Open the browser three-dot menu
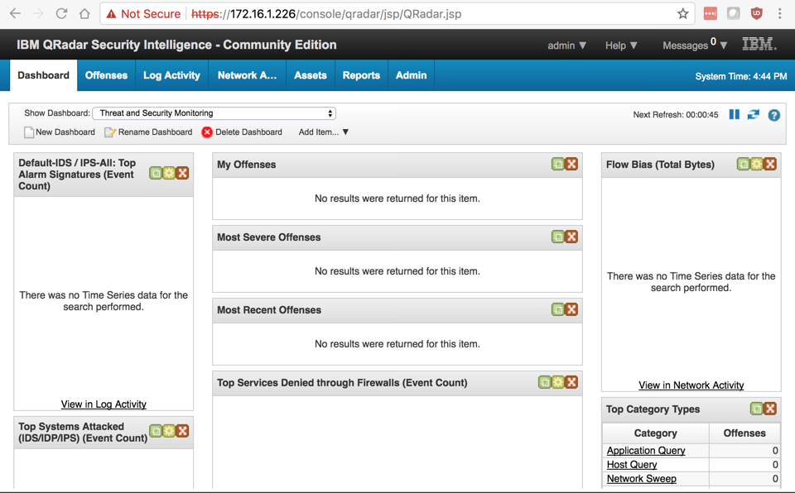Screen dimensions: 795x493 click(780, 14)
